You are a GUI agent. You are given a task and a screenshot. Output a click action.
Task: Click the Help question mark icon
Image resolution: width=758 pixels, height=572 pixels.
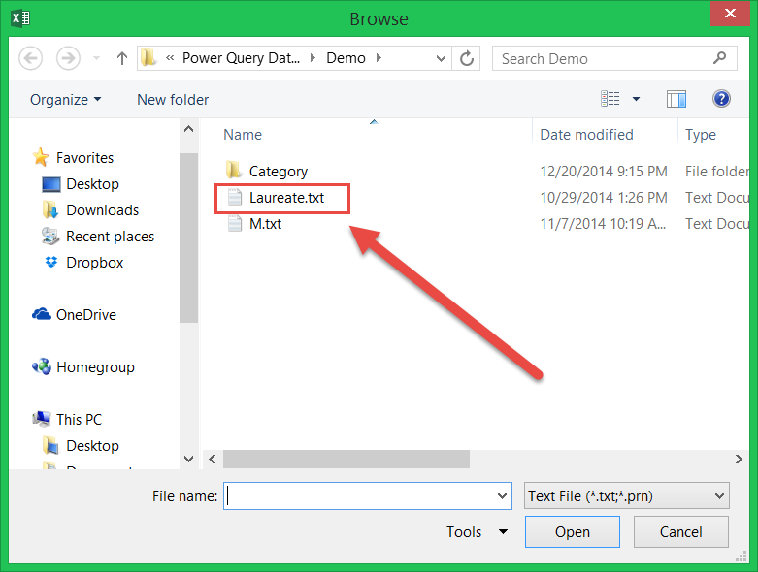pos(721,99)
